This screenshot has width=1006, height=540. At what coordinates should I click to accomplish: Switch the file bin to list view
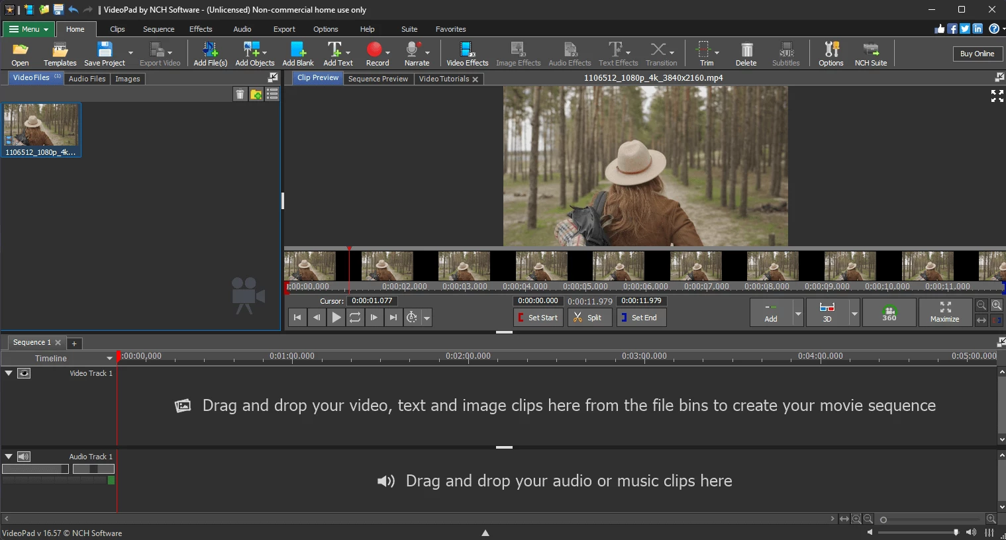tap(272, 95)
